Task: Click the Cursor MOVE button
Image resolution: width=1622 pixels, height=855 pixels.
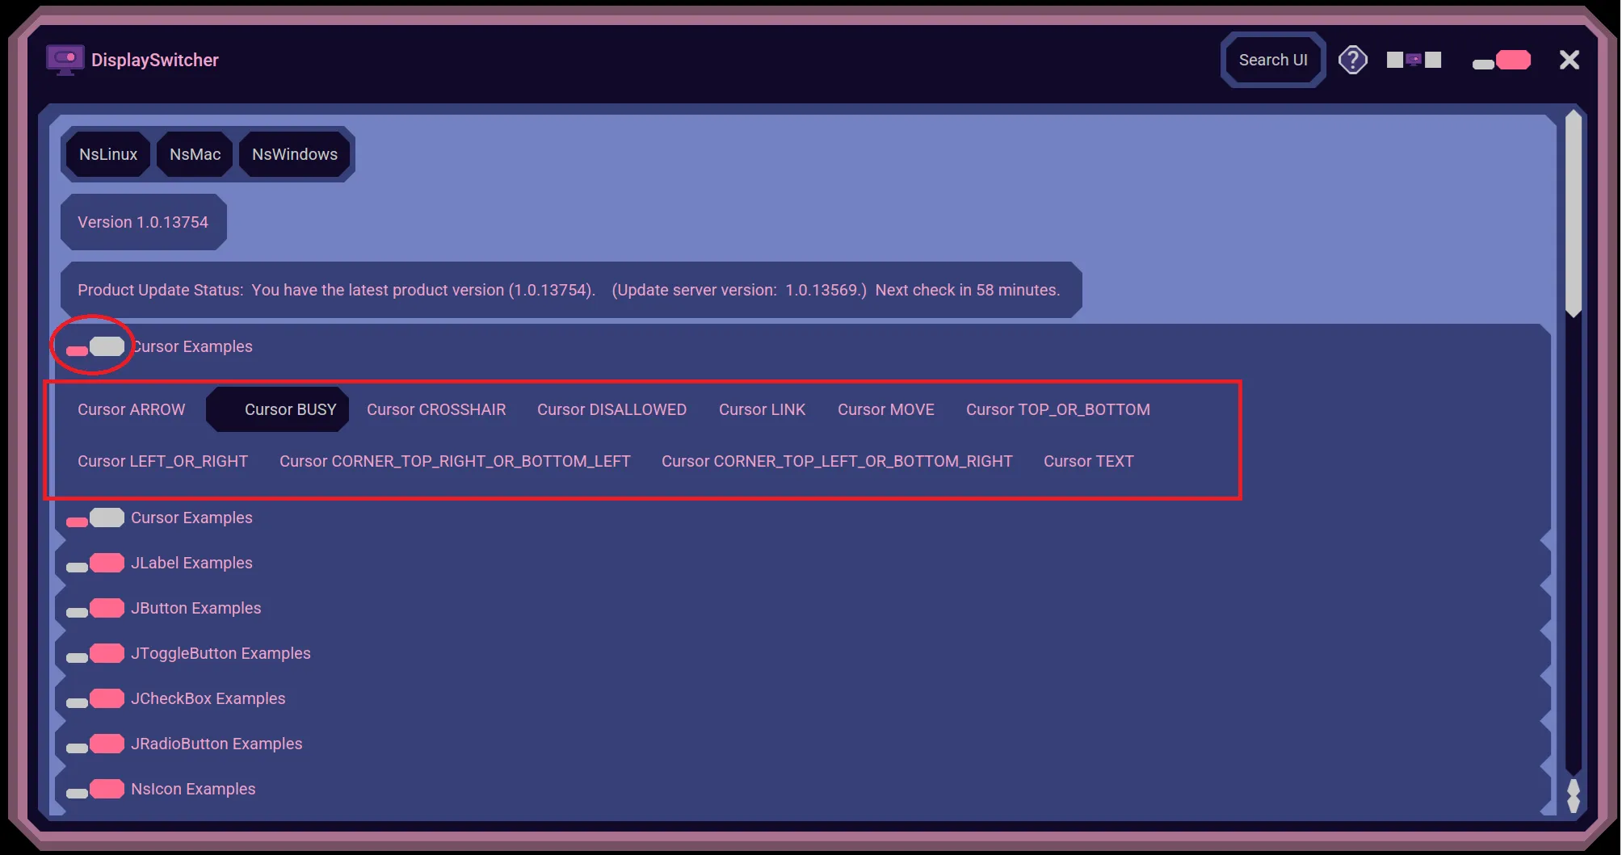Action: click(885, 409)
